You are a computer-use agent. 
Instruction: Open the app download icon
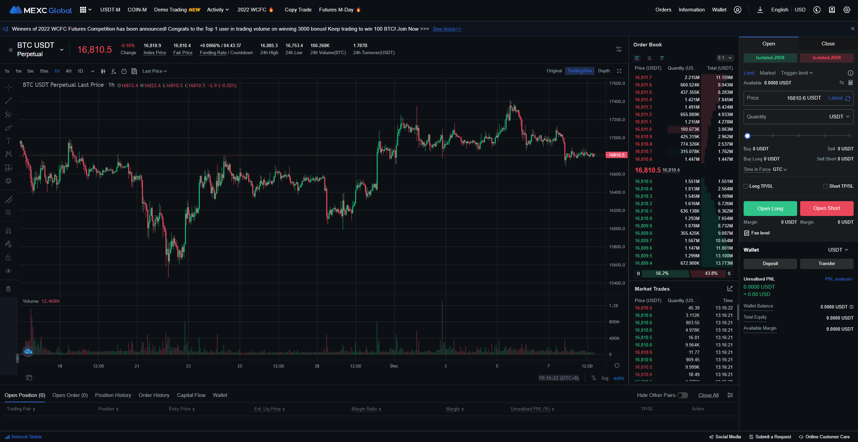pos(760,10)
